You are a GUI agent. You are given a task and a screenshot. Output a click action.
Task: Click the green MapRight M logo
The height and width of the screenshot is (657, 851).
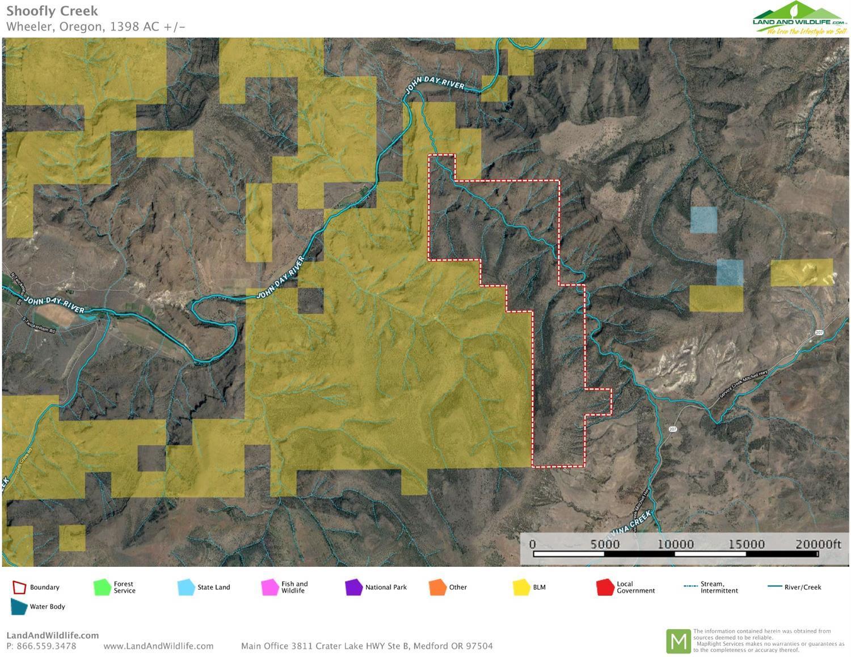(x=678, y=641)
